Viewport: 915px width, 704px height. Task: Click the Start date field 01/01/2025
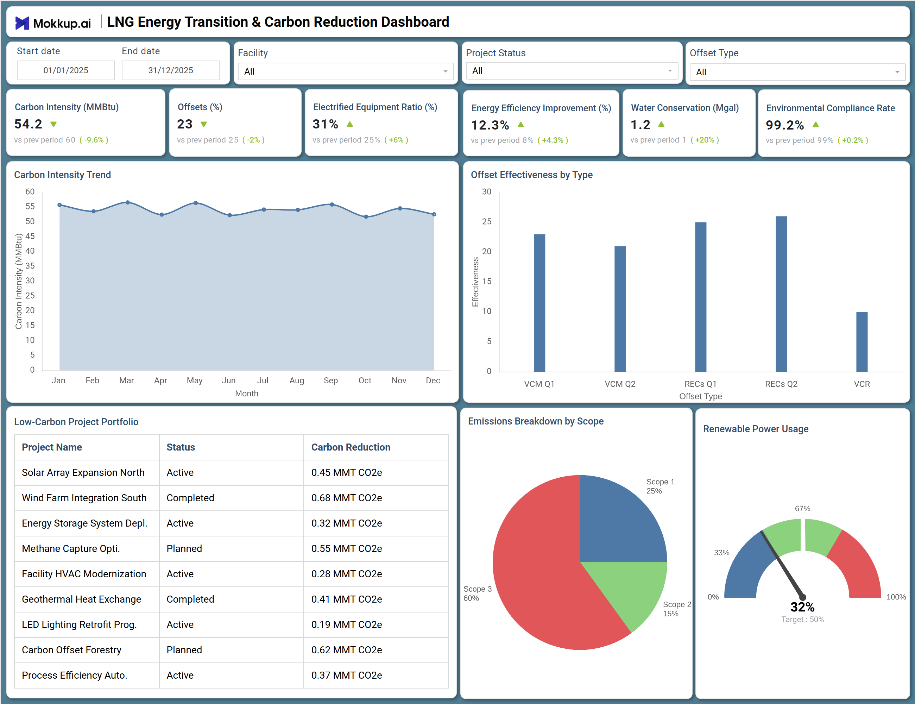click(66, 70)
